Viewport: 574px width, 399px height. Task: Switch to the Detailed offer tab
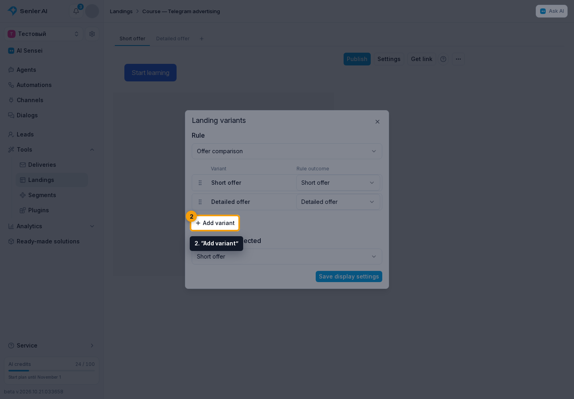pos(173,39)
